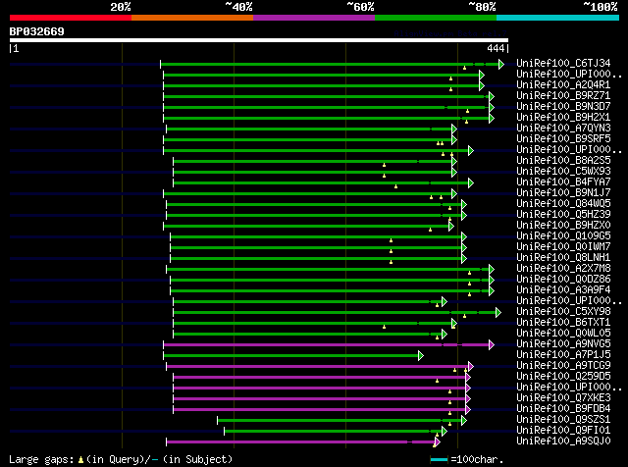
Task: Click the green alignment bar of row Q0IWM7
Action: (x=316, y=248)
